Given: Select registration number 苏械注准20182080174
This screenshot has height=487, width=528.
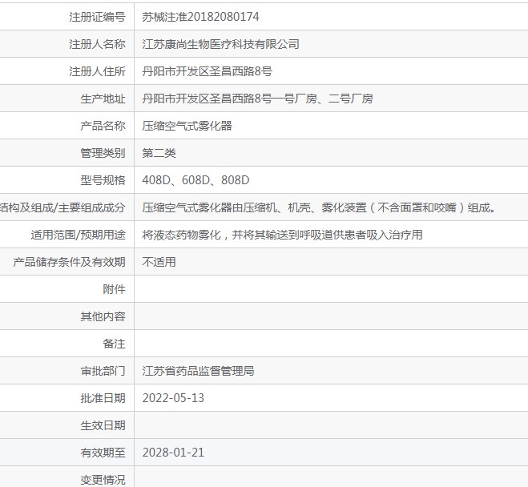Looking at the screenshot, I should tap(200, 17).
